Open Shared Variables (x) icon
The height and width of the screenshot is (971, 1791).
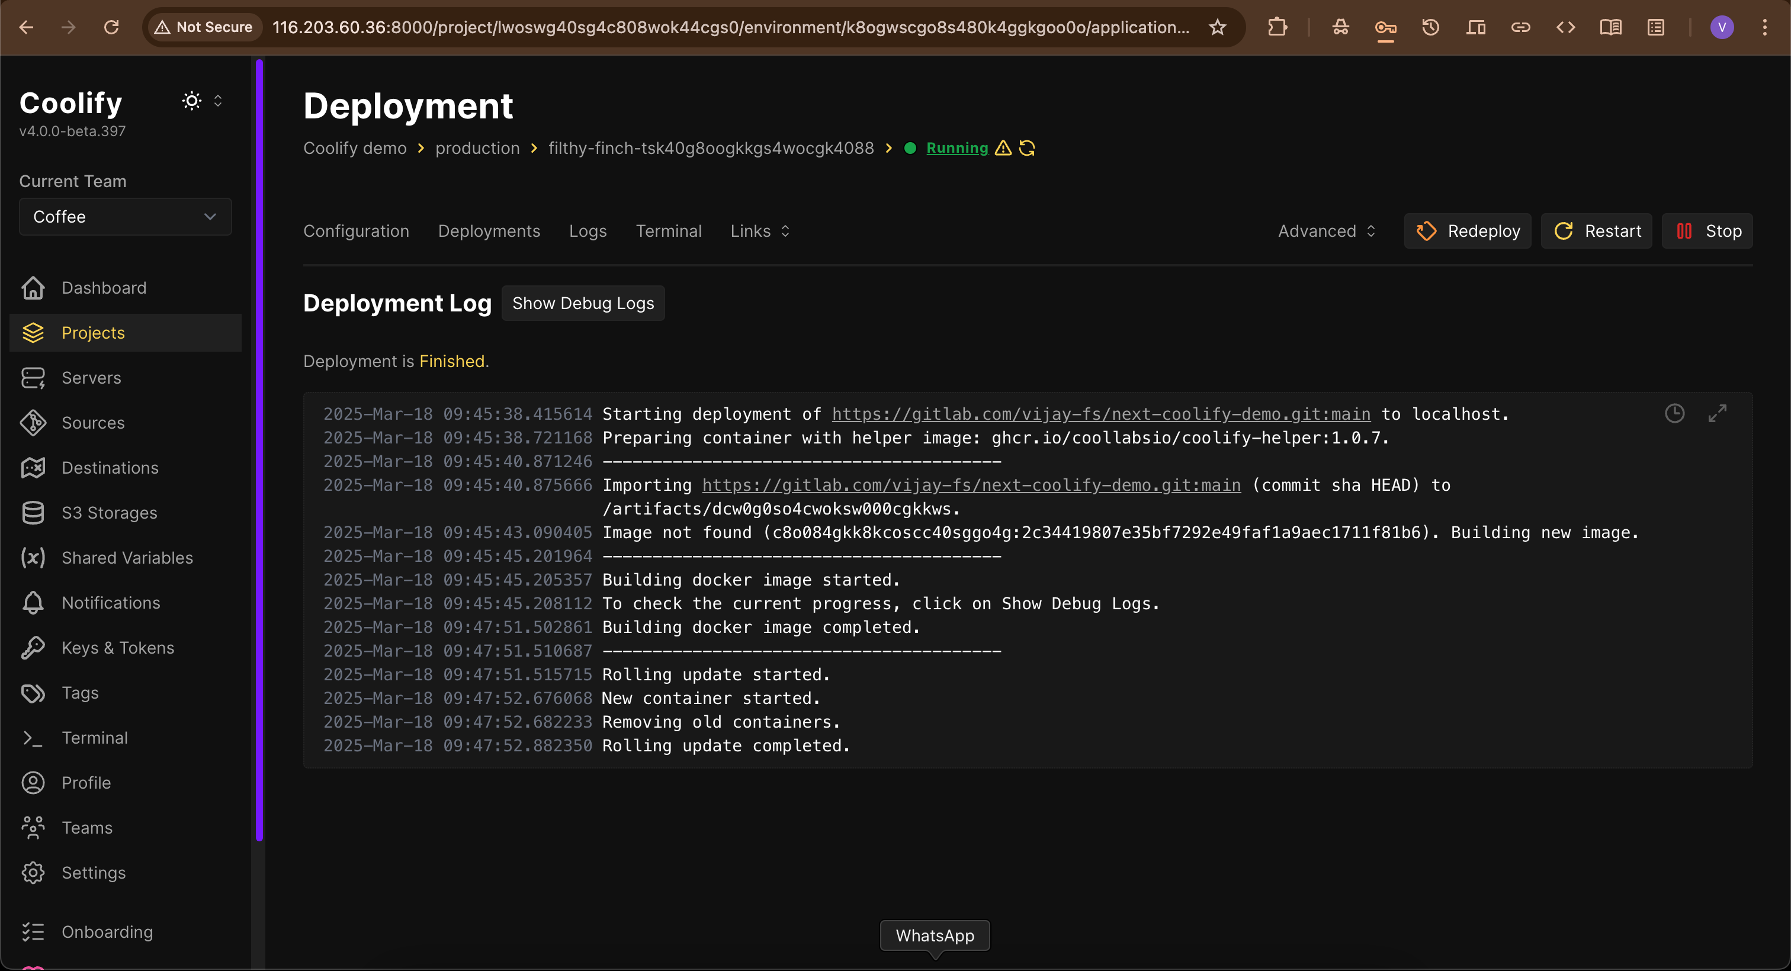click(x=33, y=558)
